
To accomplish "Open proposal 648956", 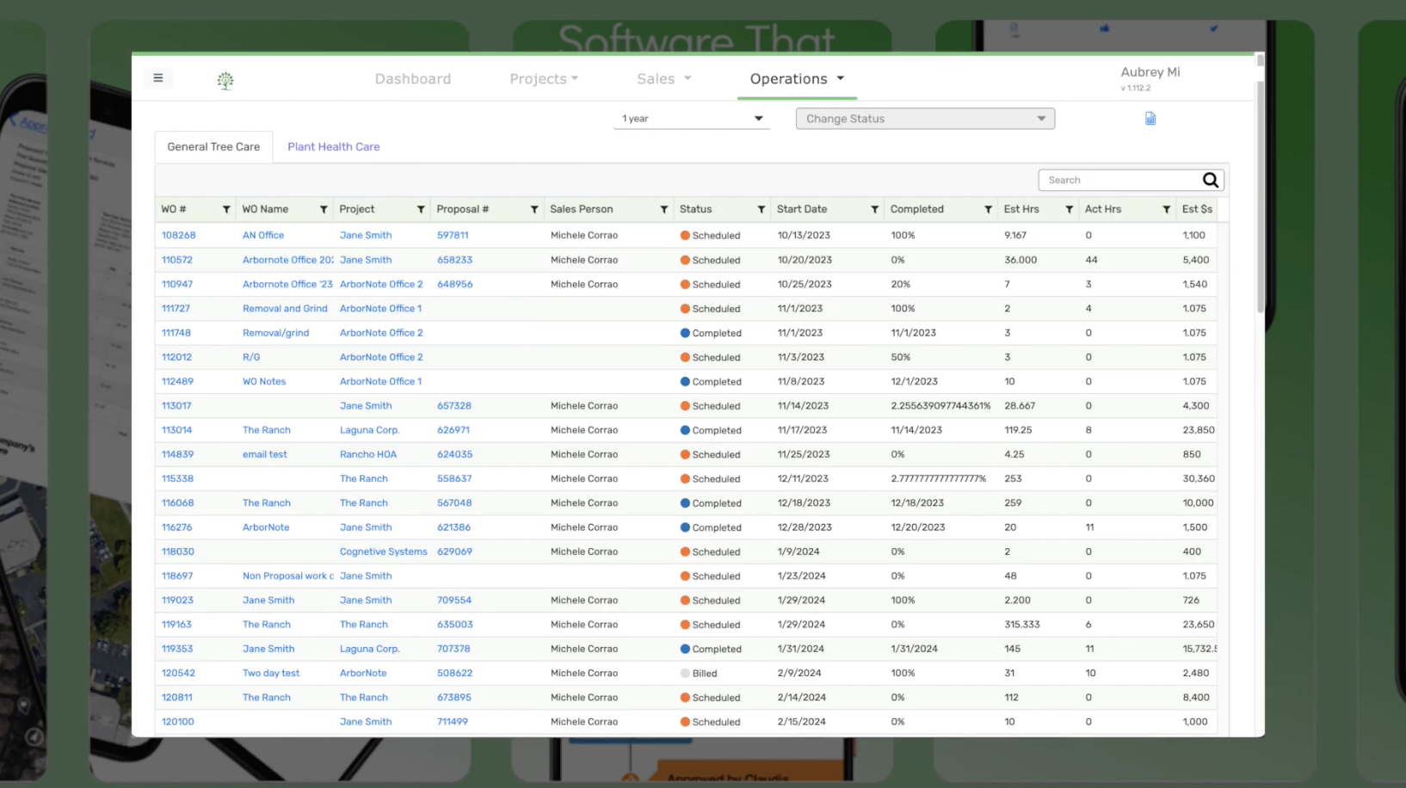I will coord(454,284).
